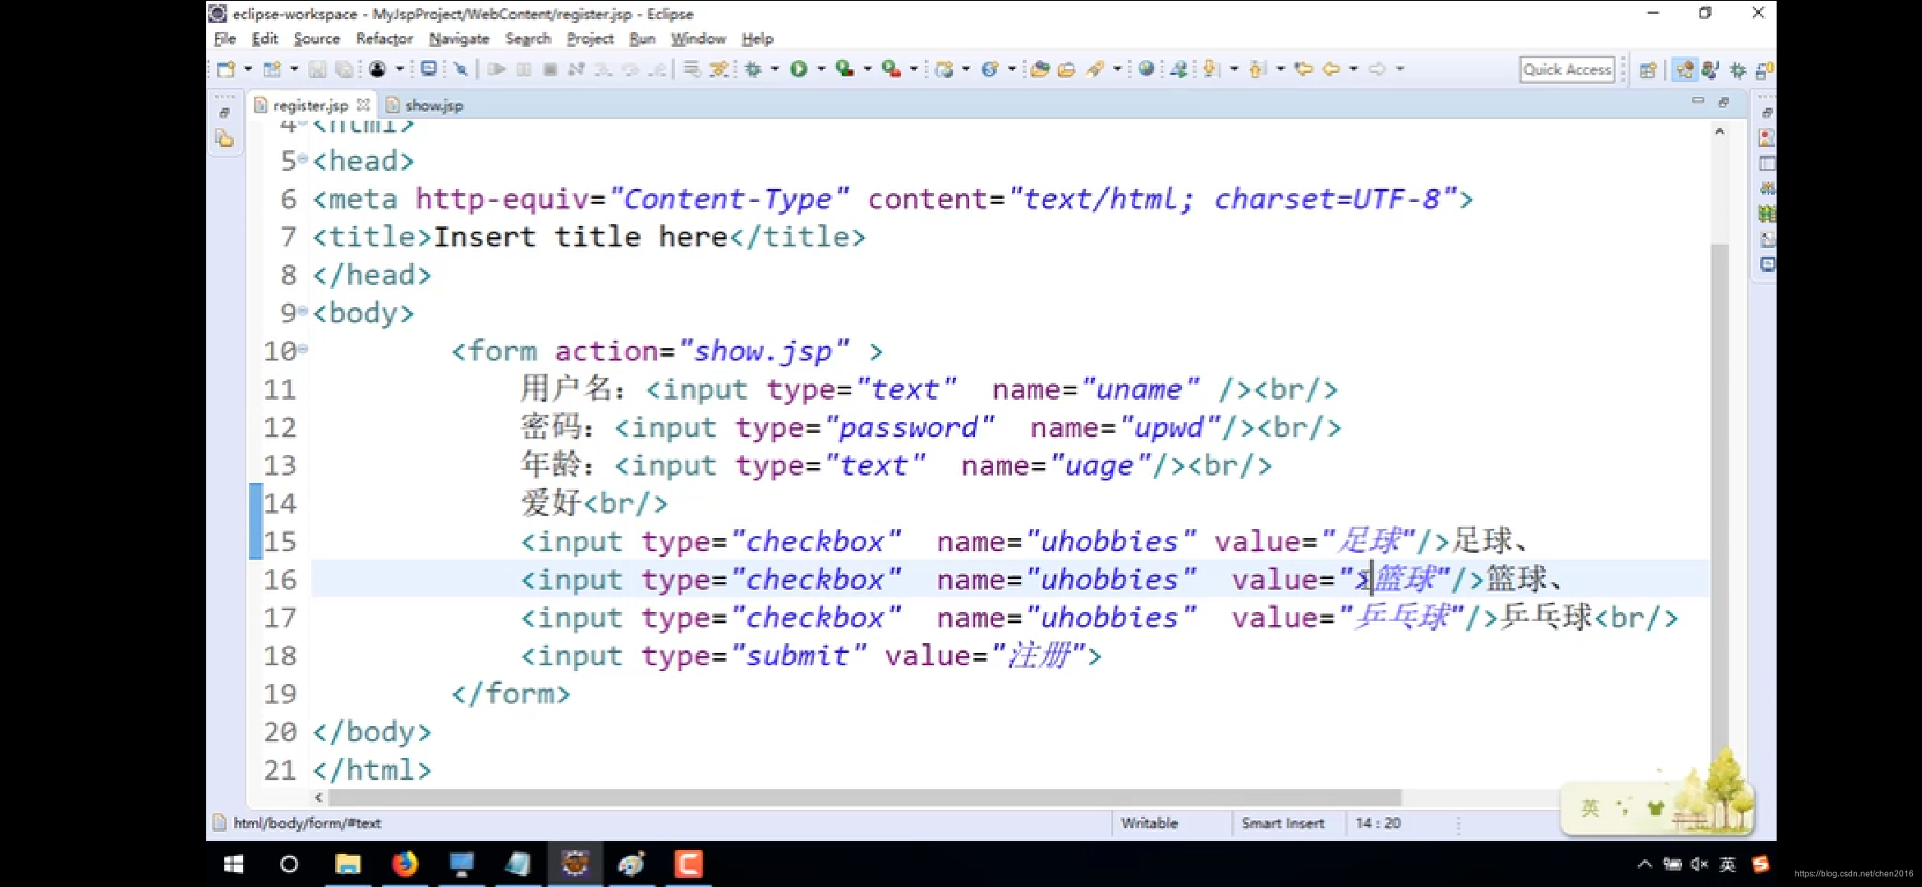This screenshot has height=887, width=1922.
Task: Collapse the head tag fold marker
Action: pyautogui.click(x=303, y=158)
